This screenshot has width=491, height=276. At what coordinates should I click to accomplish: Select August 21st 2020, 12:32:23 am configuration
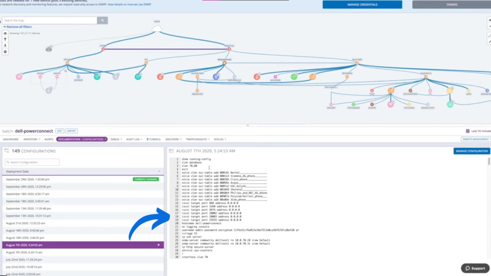click(83, 223)
